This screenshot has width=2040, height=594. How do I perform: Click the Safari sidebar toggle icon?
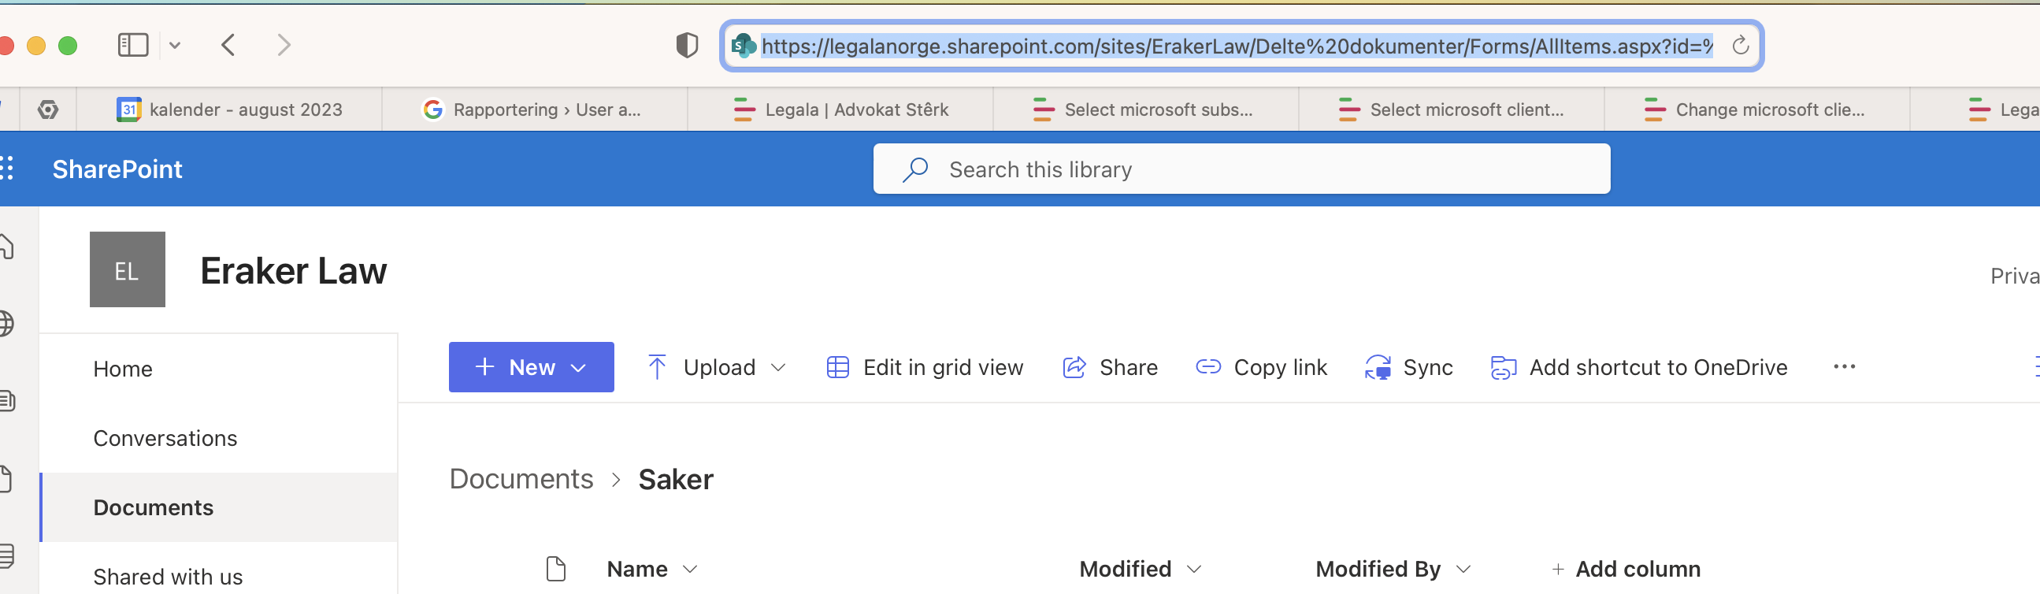click(x=132, y=45)
